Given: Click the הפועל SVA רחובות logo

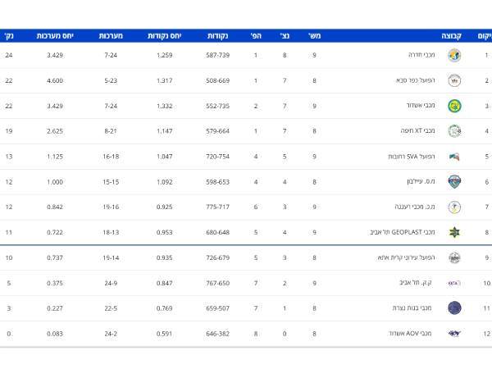Looking at the screenshot, I should [454, 157].
